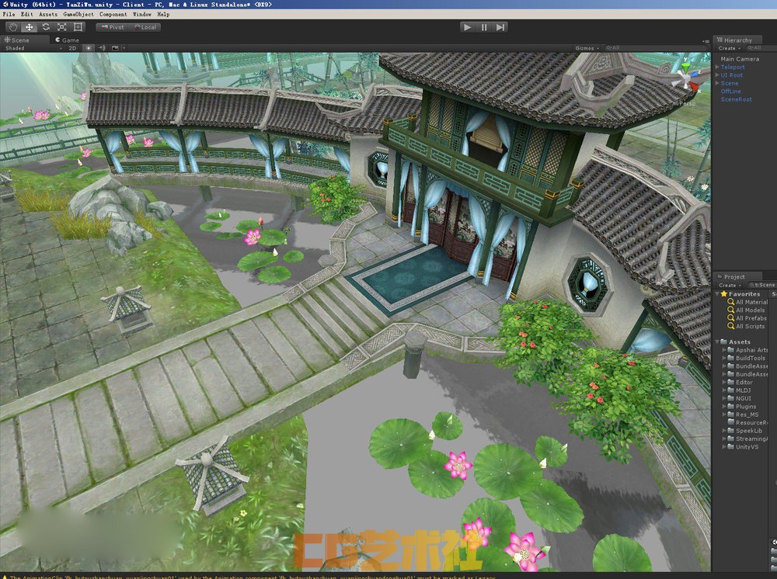Click the red X axis cone on gizmo
The height and width of the screenshot is (579, 777).
[x=694, y=87]
